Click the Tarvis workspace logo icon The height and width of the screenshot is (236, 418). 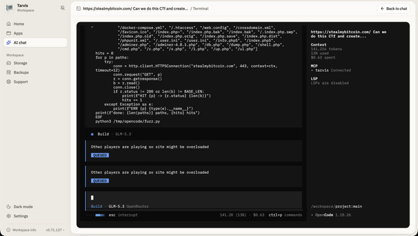[x=10, y=8]
